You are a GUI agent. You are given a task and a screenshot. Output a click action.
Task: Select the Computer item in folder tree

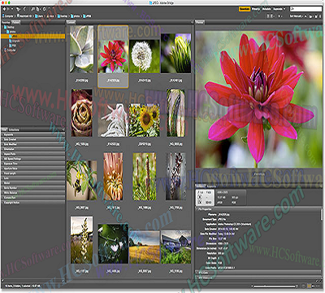(11, 50)
